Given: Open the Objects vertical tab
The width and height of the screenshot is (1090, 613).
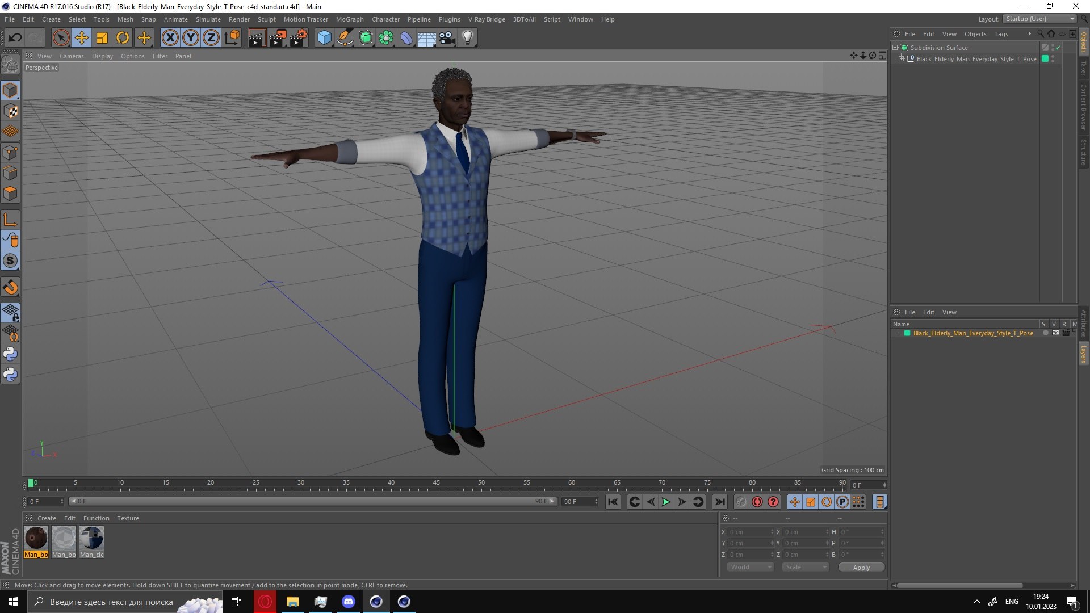Looking at the screenshot, I should pos(1084,42).
